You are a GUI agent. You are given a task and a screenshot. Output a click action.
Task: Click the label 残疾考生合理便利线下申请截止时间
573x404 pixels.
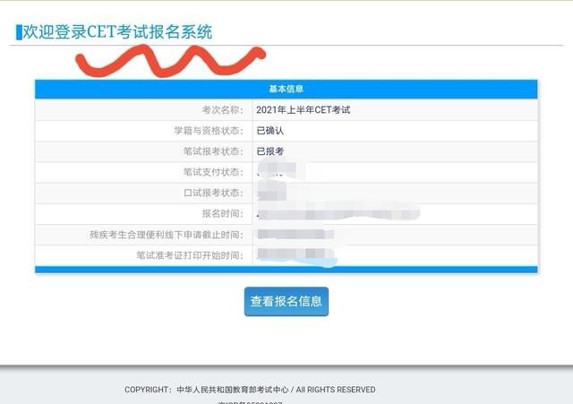167,235
